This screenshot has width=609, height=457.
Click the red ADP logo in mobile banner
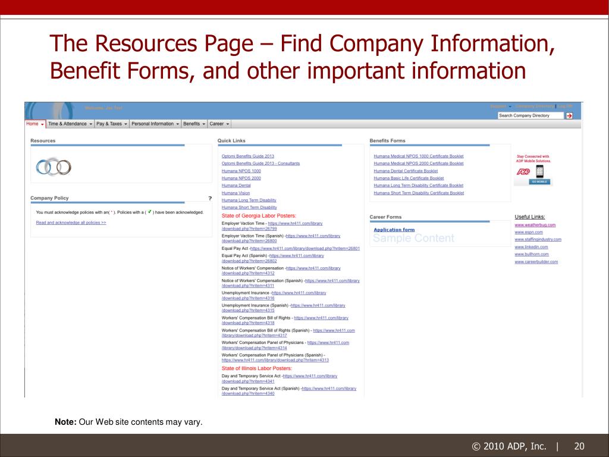click(523, 171)
